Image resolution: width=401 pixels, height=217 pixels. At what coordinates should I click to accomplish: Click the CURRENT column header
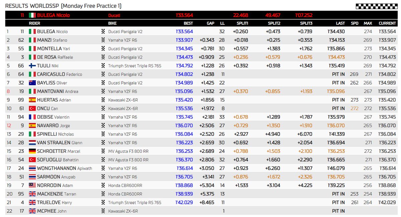(387, 23)
